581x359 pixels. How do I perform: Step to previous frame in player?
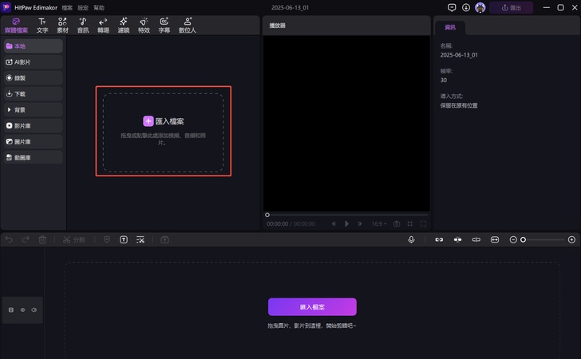coord(334,223)
